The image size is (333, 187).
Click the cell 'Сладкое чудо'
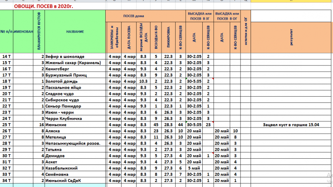pyautogui.click(x=75, y=94)
